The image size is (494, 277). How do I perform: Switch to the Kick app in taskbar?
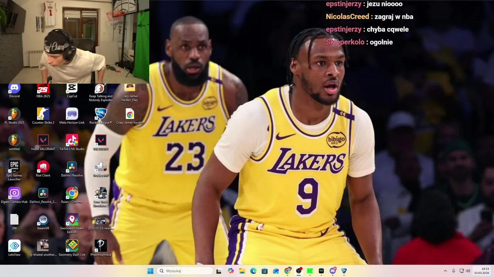click(310, 271)
